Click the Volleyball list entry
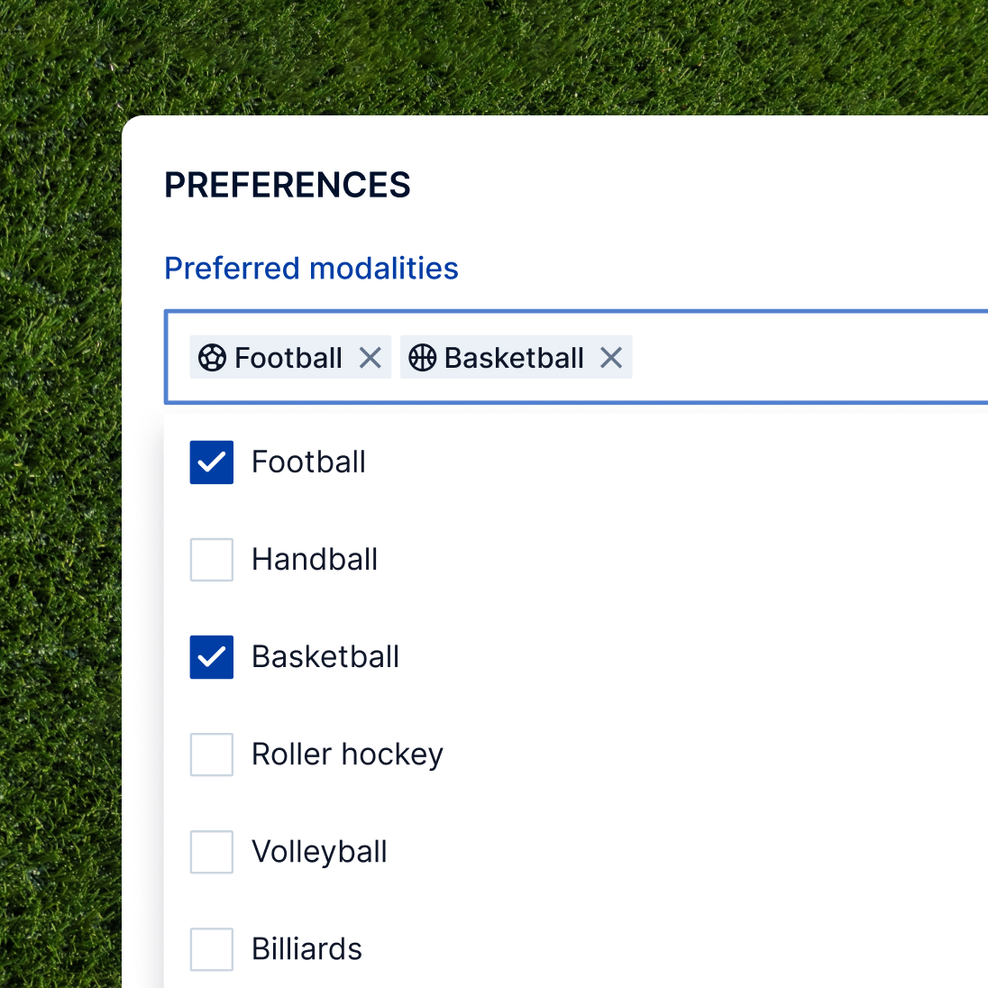 (x=319, y=852)
